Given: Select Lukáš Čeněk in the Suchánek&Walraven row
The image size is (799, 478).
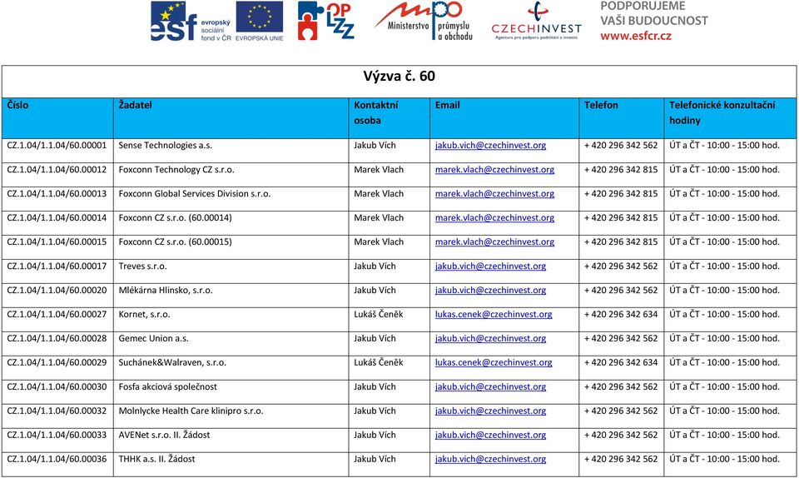Looking at the screenshot, I should coord(378,362).
